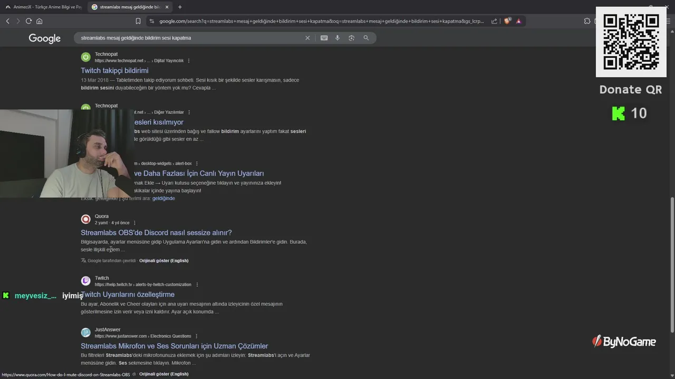Click the ByNoGame logo overlay
Viewport: 675px width, 379px height.
click(x=624, y=342)
